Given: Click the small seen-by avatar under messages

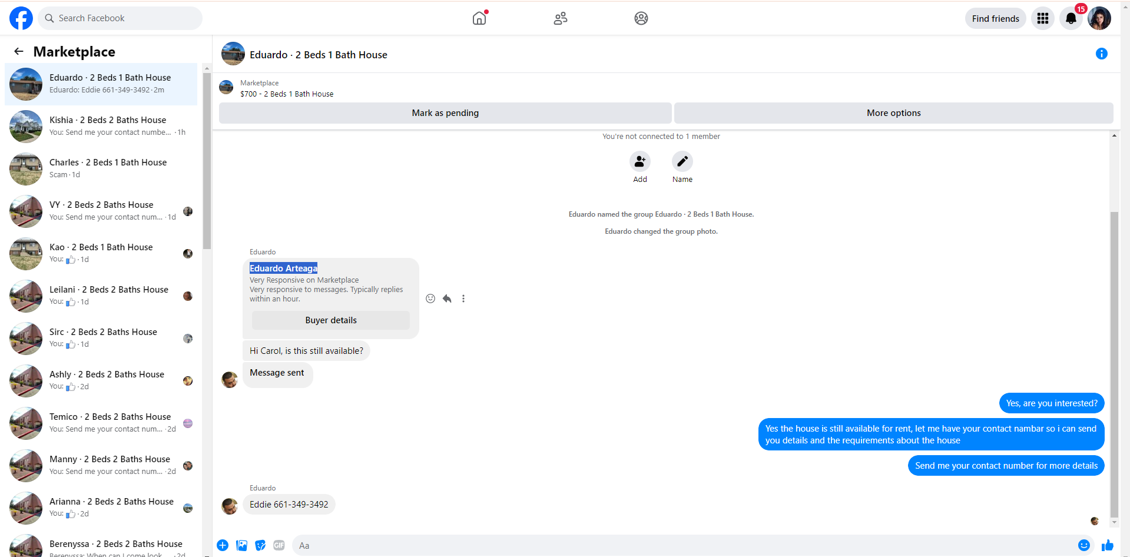Looking at the screenshot, I should coord(1095,521).
